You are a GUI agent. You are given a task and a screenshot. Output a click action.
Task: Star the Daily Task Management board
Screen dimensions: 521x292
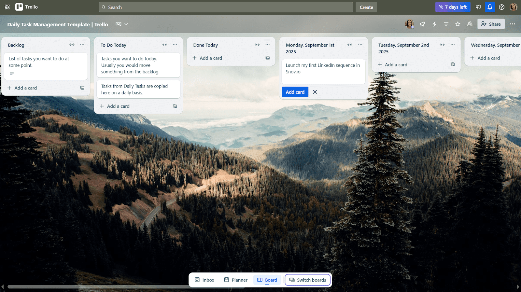[458, 24]
